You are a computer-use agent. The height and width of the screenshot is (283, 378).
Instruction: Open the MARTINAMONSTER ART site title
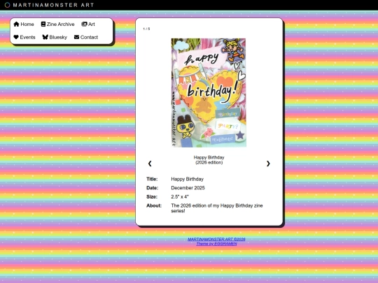click(53, 5)
